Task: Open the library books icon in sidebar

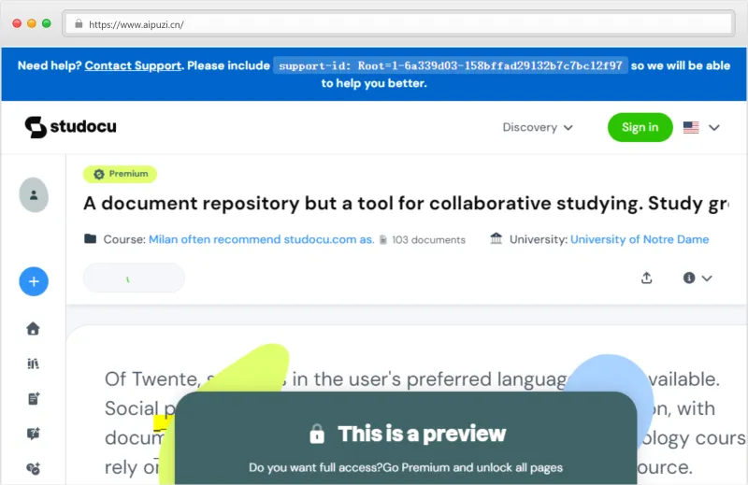Action: [x=33, y=364]
